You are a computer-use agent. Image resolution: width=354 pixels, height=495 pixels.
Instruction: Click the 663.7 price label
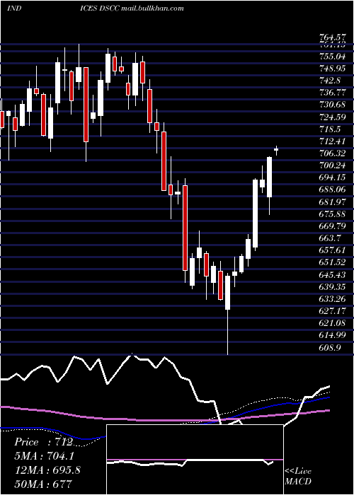[x=331, y=238]
